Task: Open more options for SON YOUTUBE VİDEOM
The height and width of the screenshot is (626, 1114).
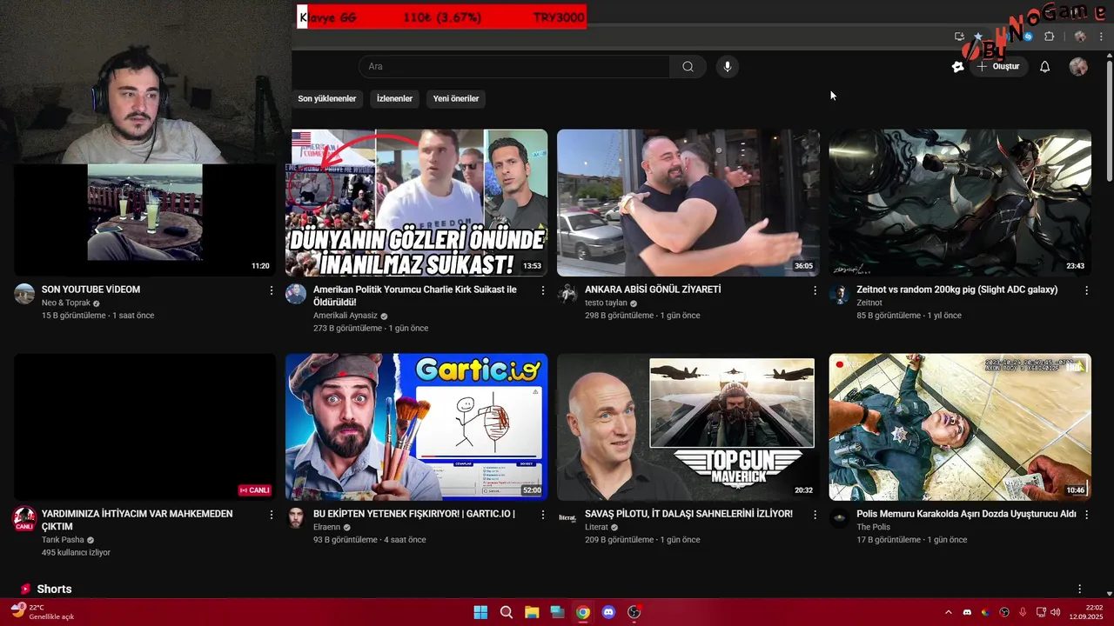Action: pos(271,290)
